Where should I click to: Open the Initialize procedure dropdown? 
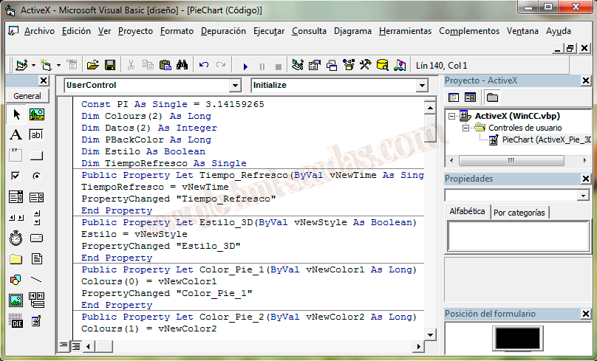[x=423, y=86]
